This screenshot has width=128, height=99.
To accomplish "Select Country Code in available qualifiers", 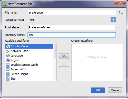I will tap(29, 46).
